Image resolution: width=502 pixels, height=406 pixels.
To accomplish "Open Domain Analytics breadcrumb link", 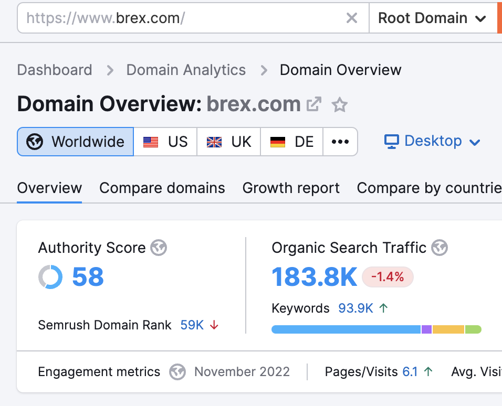I will pos(186,70).
